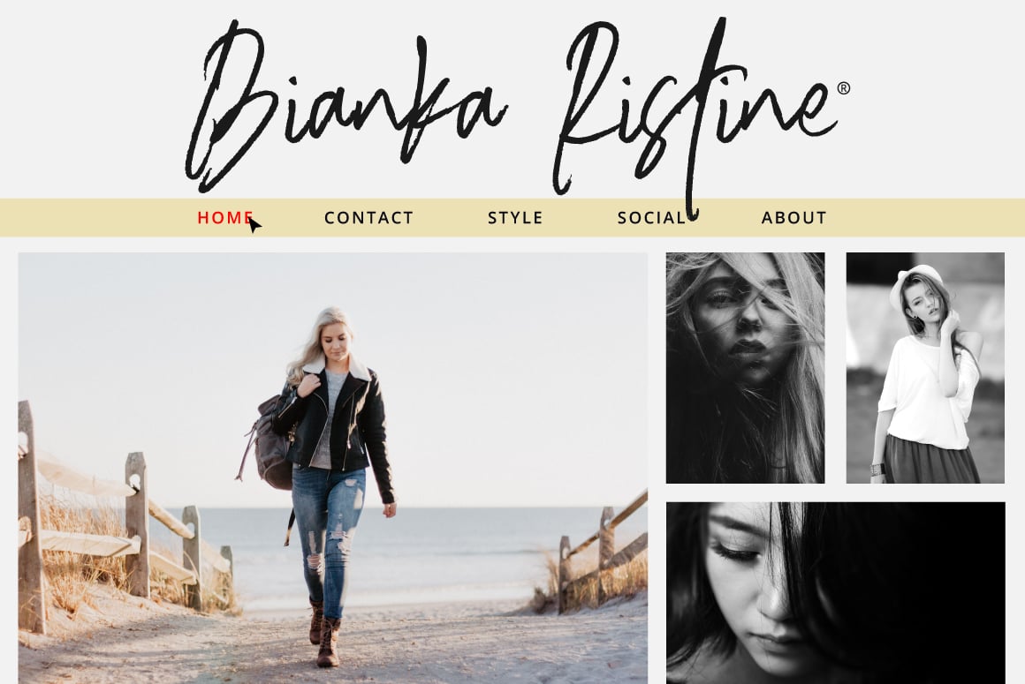This screenshot has width=1025, height=684.
Task: Select STYLE in the navigation bar
Action: [x=515, y=218]
